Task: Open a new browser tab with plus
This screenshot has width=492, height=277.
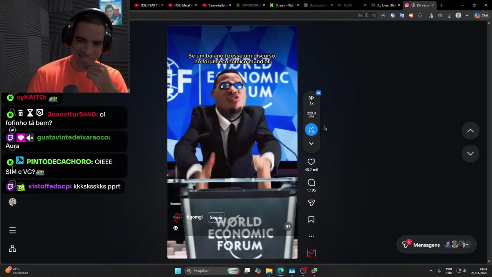Action: click(442, 5)
